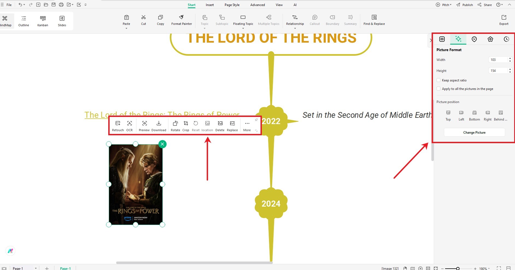
Task: Switch to Outline view
Action: click(24, 21)
